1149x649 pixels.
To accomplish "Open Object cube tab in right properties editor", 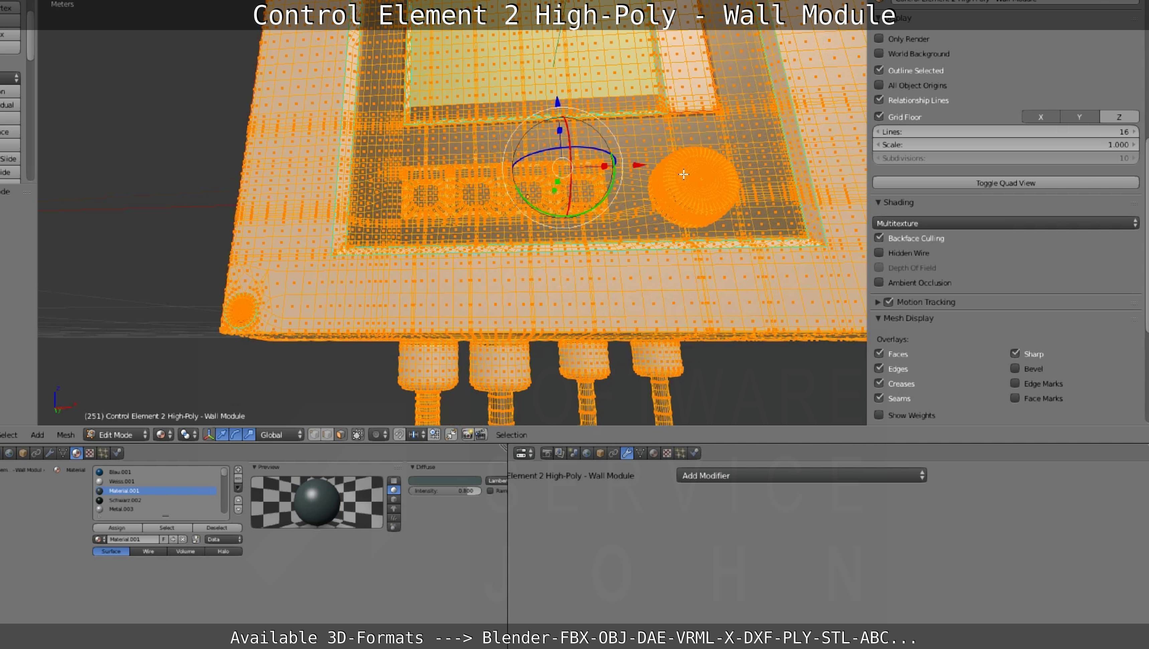I will tap(600, 453).
